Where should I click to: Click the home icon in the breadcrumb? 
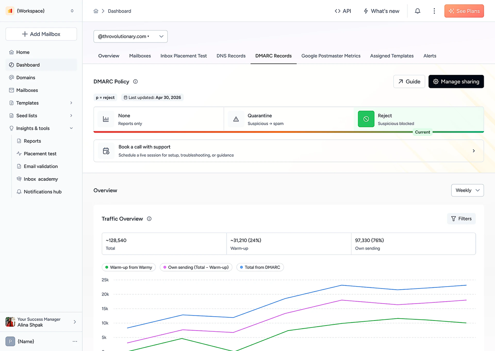pyautogui.click(x=96, y=11)
